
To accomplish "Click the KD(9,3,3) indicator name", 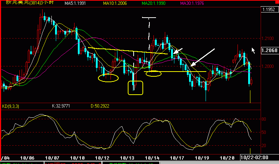I will [x=11, y=106].
